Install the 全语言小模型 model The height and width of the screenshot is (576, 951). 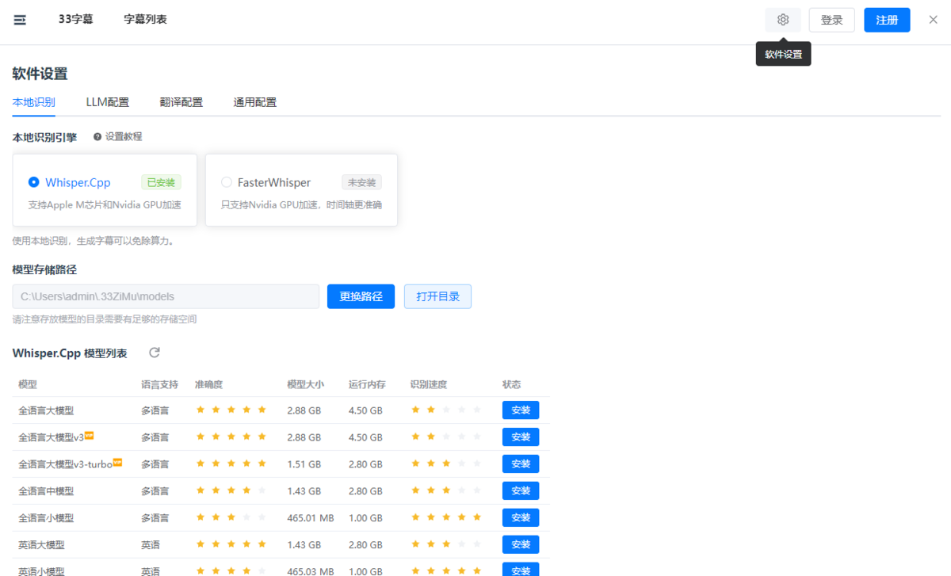[520, 517]
